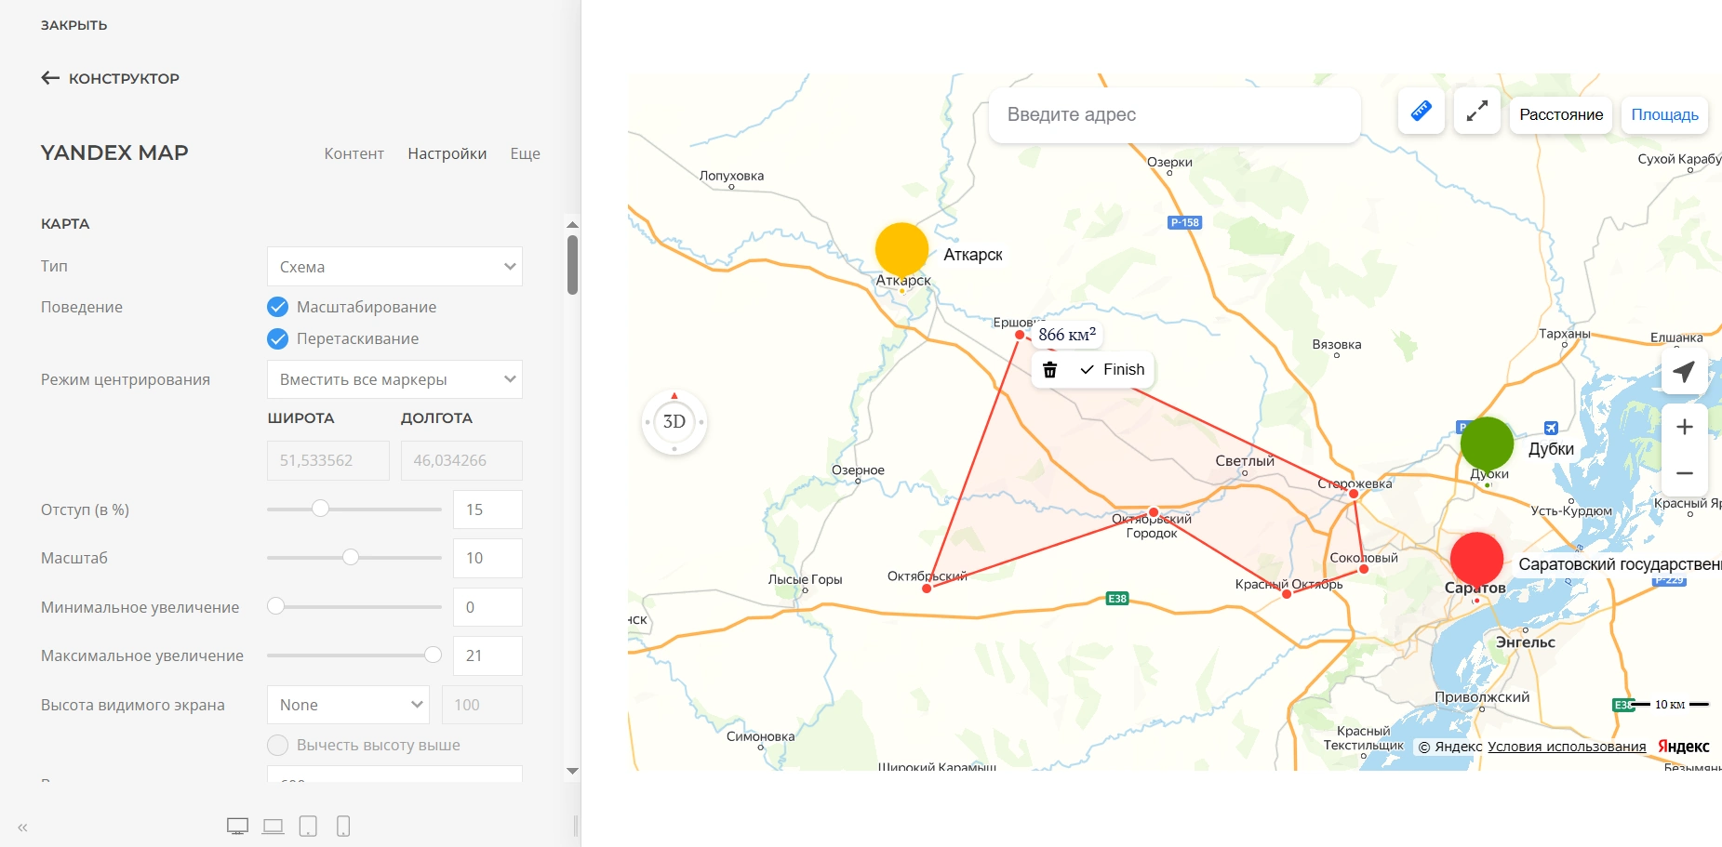Click the Масштаб slider handle

pos(351,557)
